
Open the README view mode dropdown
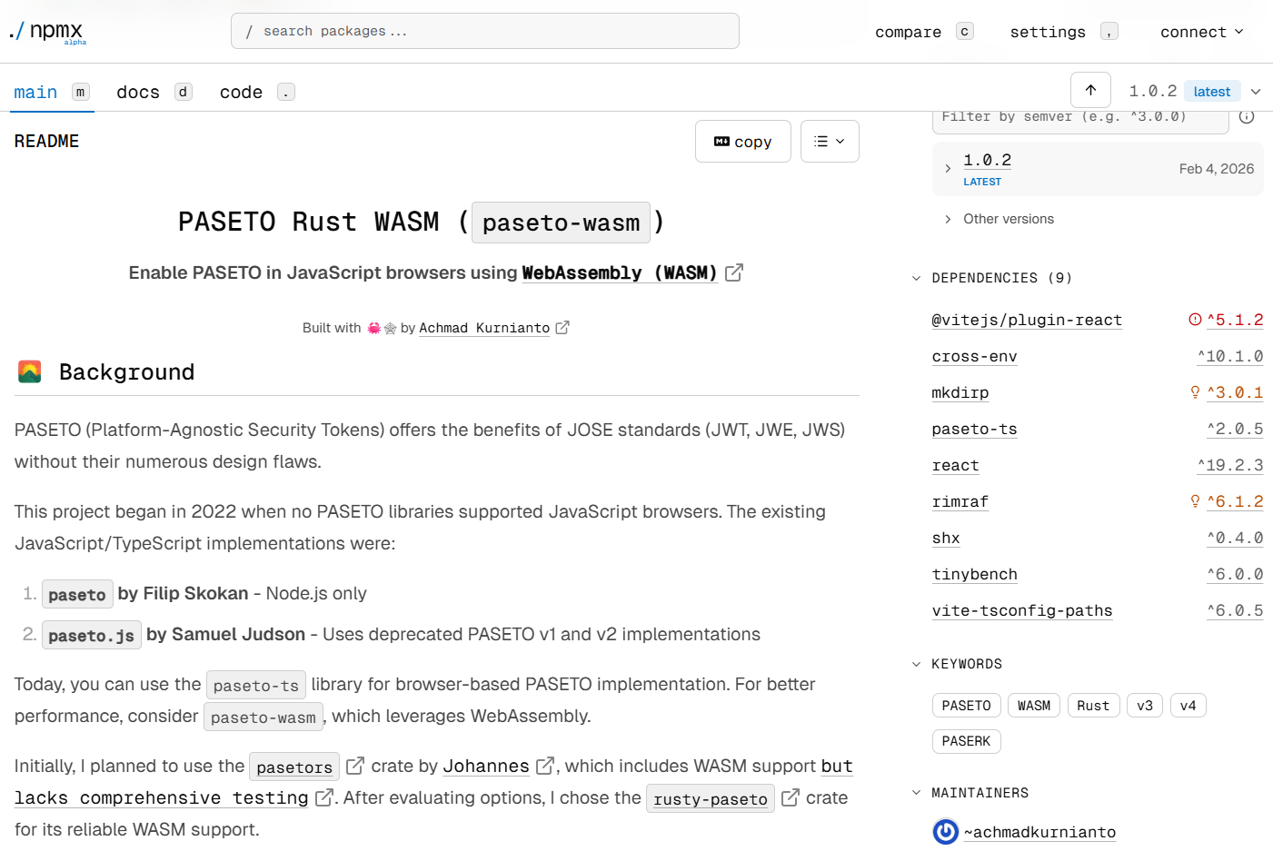pos(830,141)
